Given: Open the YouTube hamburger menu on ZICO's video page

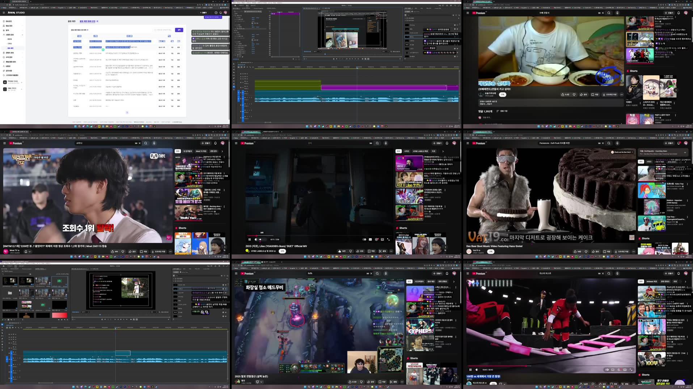Looking at the screenshot, I should [x=236, y=143].
